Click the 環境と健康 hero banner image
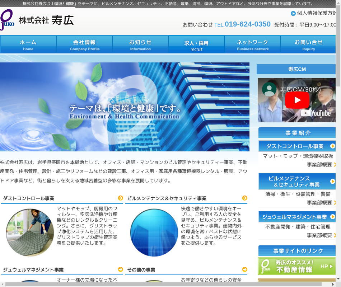This screenshot has height=287, width=341. [x=125, y=107]
